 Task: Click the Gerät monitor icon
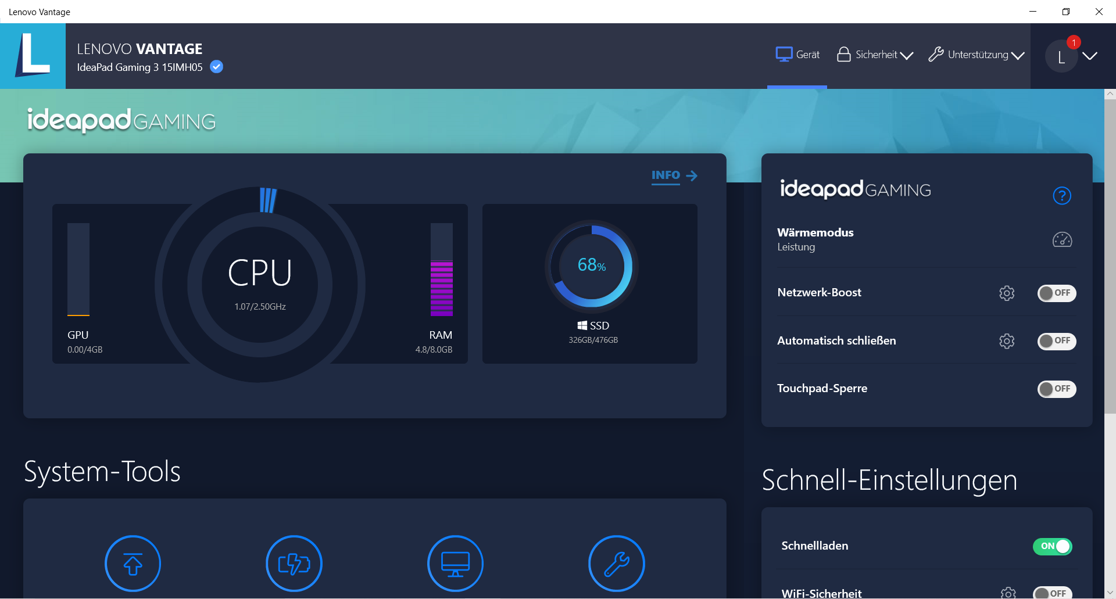[784, 54]
